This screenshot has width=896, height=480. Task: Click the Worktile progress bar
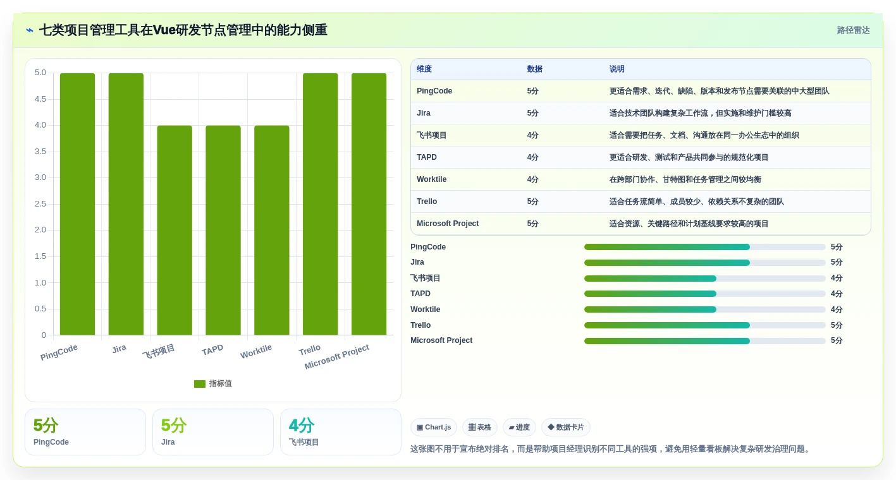pyautogui.click(x=705, y=309)
